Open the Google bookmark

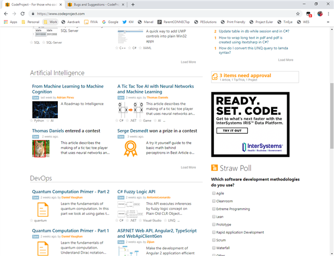point(110,22)
